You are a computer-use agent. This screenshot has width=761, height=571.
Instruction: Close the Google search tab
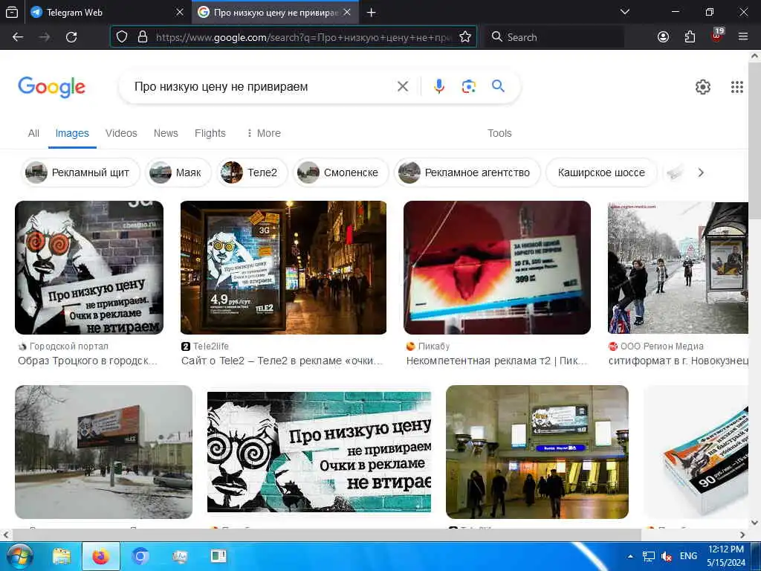(x=347, y=12)
